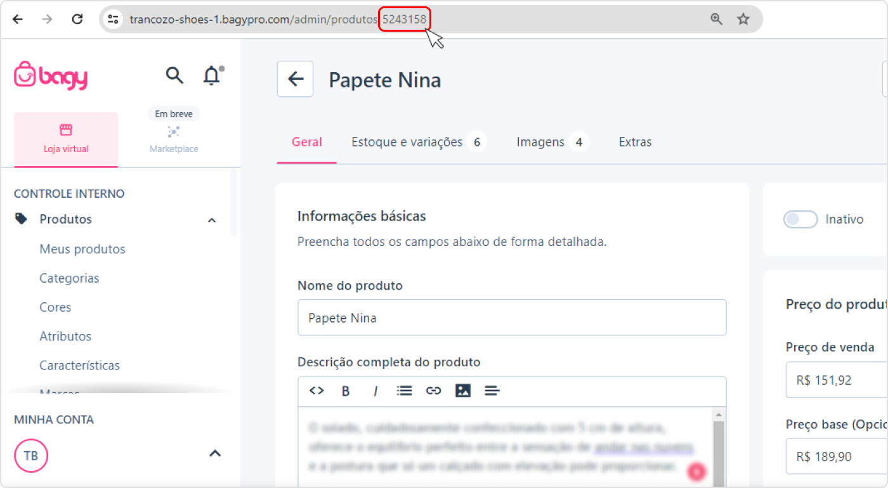Screen dimensions: 888x488
Task: Select the Marketplace section
Action: pos(174,139)
